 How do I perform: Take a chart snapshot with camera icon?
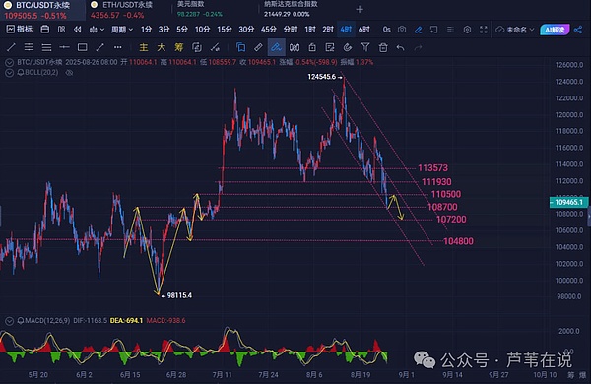point(402,30)
